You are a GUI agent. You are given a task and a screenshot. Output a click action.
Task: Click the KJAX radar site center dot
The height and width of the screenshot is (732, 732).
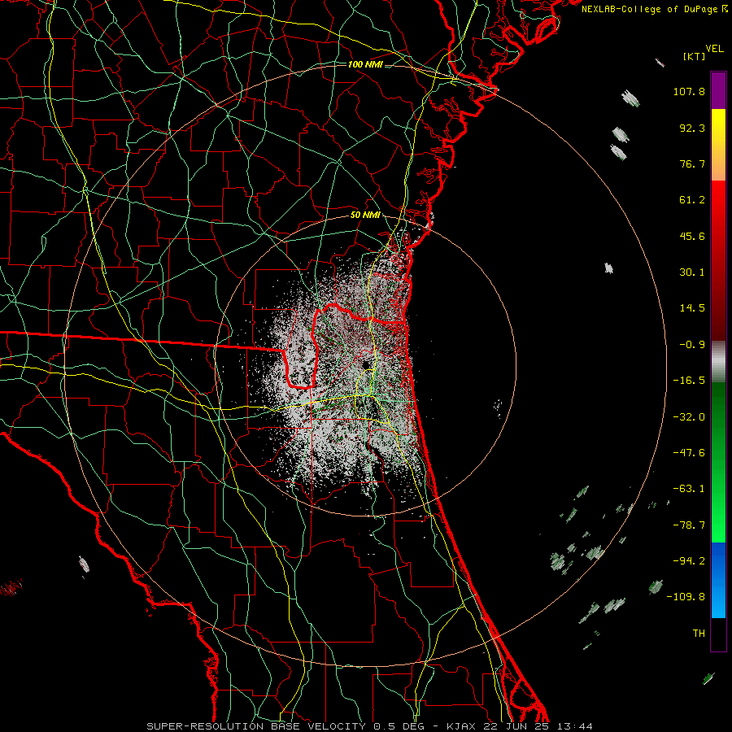tap(365, 364)
